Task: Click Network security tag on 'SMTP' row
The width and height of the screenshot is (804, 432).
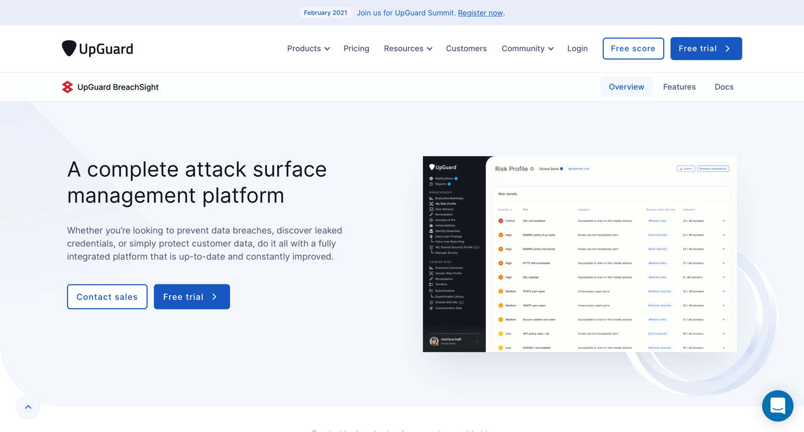Action: click(659, 306)
